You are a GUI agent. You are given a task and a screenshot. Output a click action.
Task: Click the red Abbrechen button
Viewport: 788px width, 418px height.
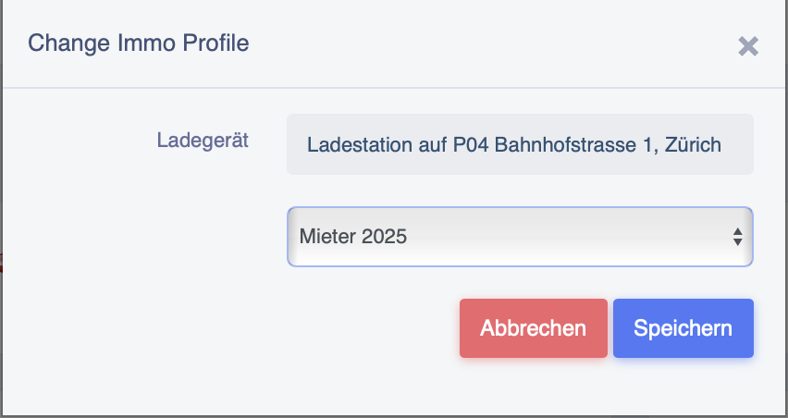tap(533, 328)
